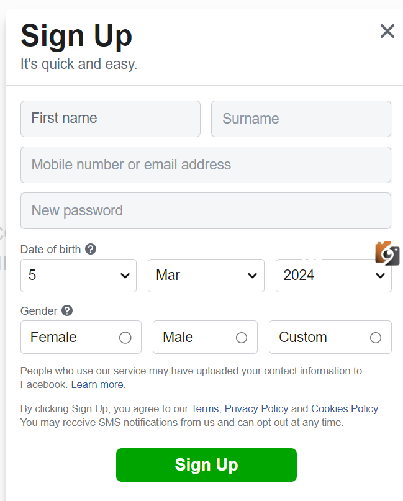Image resolution: width=403 pixels, height=501 pixels.
Task: Expand the birth month dropdown showing Mar
Action: click(x=206, y=276)
